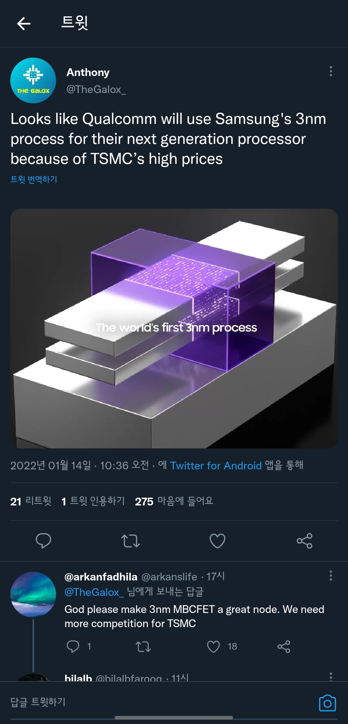This screenshot has width=348, height=724.
Task: Share arkanfadhila's reply via share icon
Action: point(284,646)
